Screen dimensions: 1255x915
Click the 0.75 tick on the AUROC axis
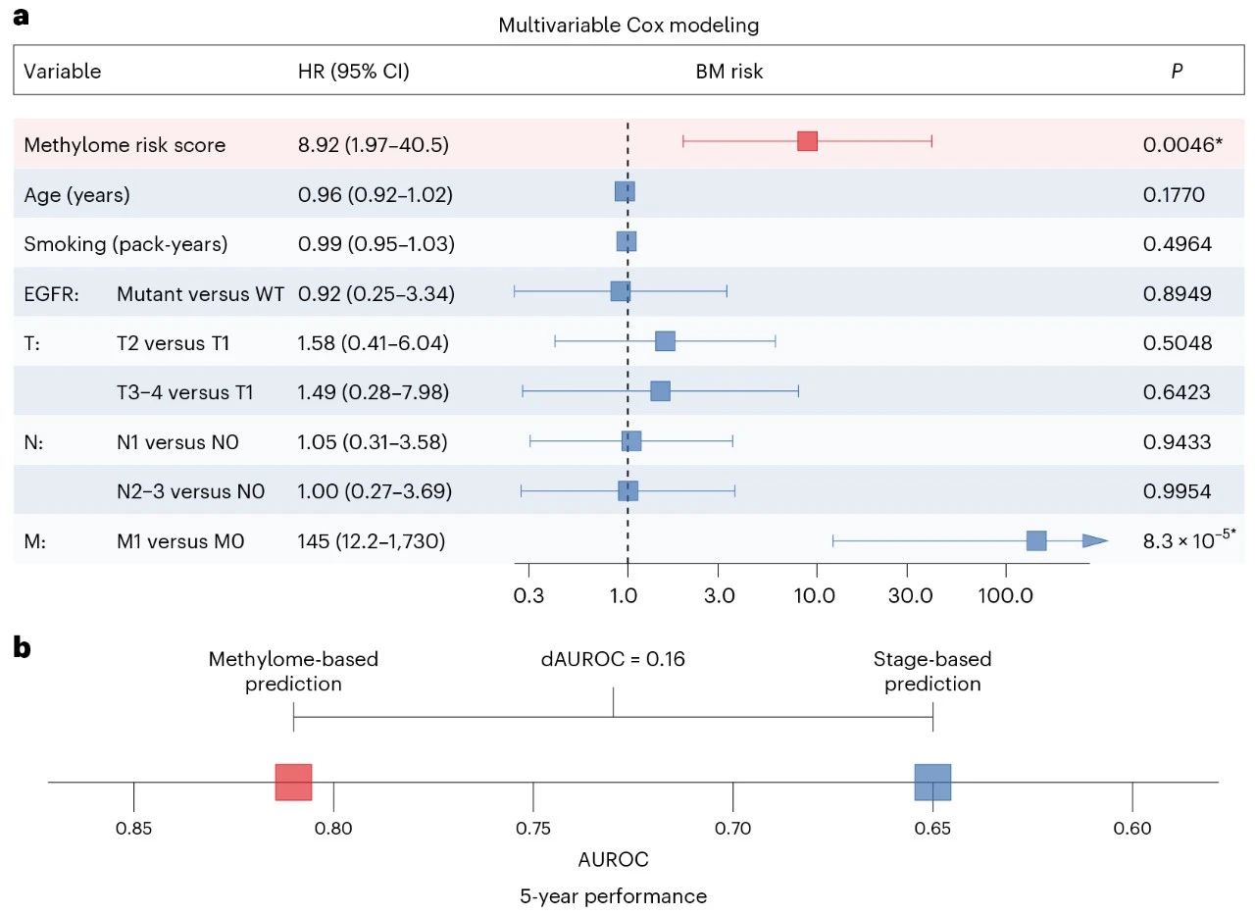532,829
